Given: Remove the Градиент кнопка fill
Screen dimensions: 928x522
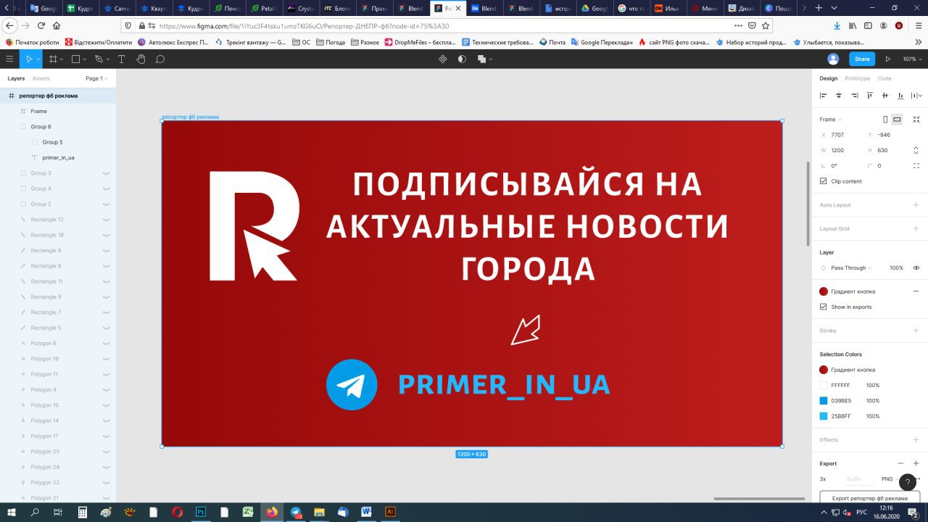Looking at the screenshot, I should pos(916,291).
